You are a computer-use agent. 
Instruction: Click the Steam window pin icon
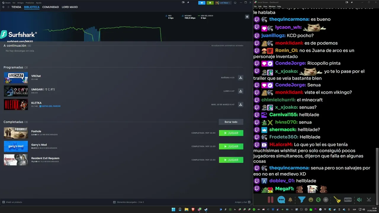(x=188, y=2)
